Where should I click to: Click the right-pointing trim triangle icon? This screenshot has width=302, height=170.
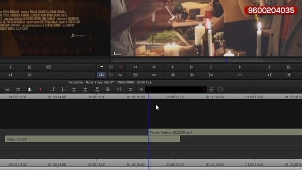(x=63, y=89)
